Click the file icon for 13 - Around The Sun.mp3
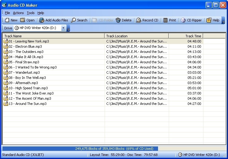228x159 pixels. (6, 104)
